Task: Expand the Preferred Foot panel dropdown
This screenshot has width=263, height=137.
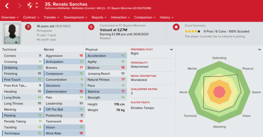Action: [x=171, y=50]
